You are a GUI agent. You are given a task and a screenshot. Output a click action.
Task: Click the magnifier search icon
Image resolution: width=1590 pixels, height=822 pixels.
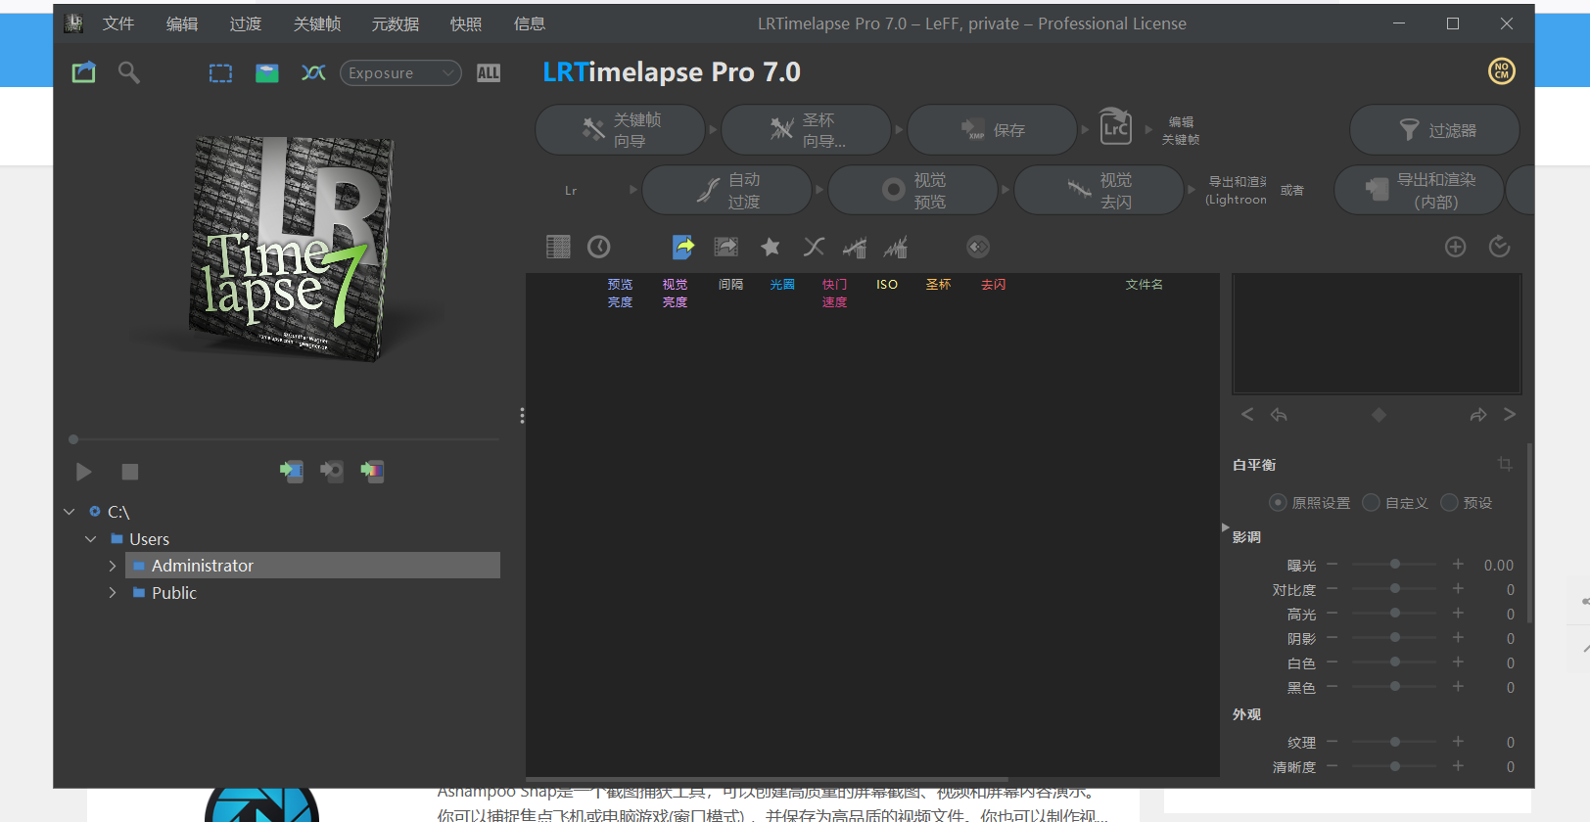tap(129, 72)
